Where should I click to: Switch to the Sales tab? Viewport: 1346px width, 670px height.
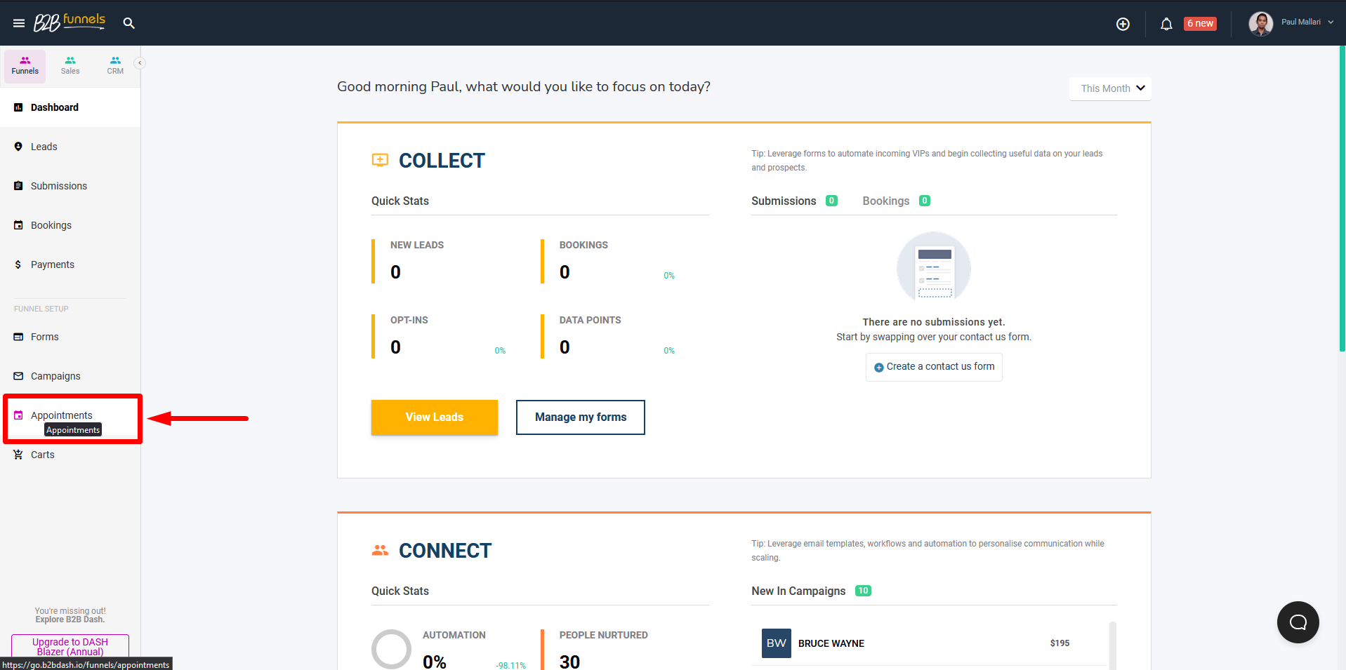pos(70,65)
